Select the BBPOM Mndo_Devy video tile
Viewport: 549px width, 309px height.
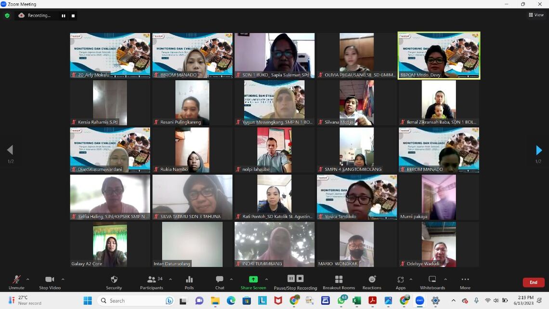[x=438, y=55]
